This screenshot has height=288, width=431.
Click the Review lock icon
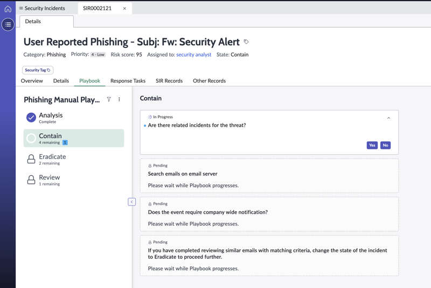(31, 180)
